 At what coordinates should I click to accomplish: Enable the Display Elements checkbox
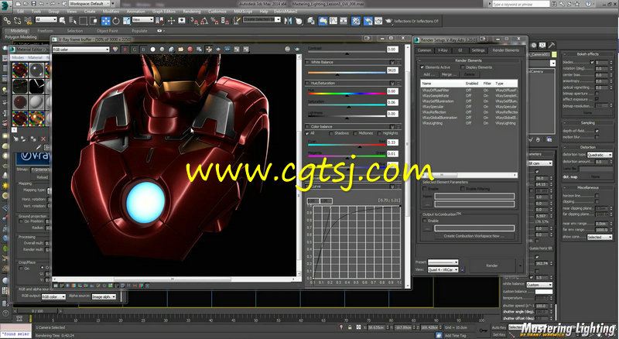(463, 67)
